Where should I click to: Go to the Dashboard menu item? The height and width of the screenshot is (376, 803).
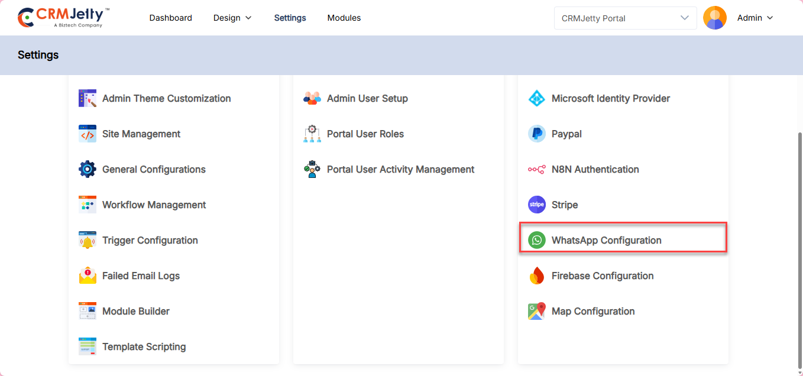pos(170,18)
